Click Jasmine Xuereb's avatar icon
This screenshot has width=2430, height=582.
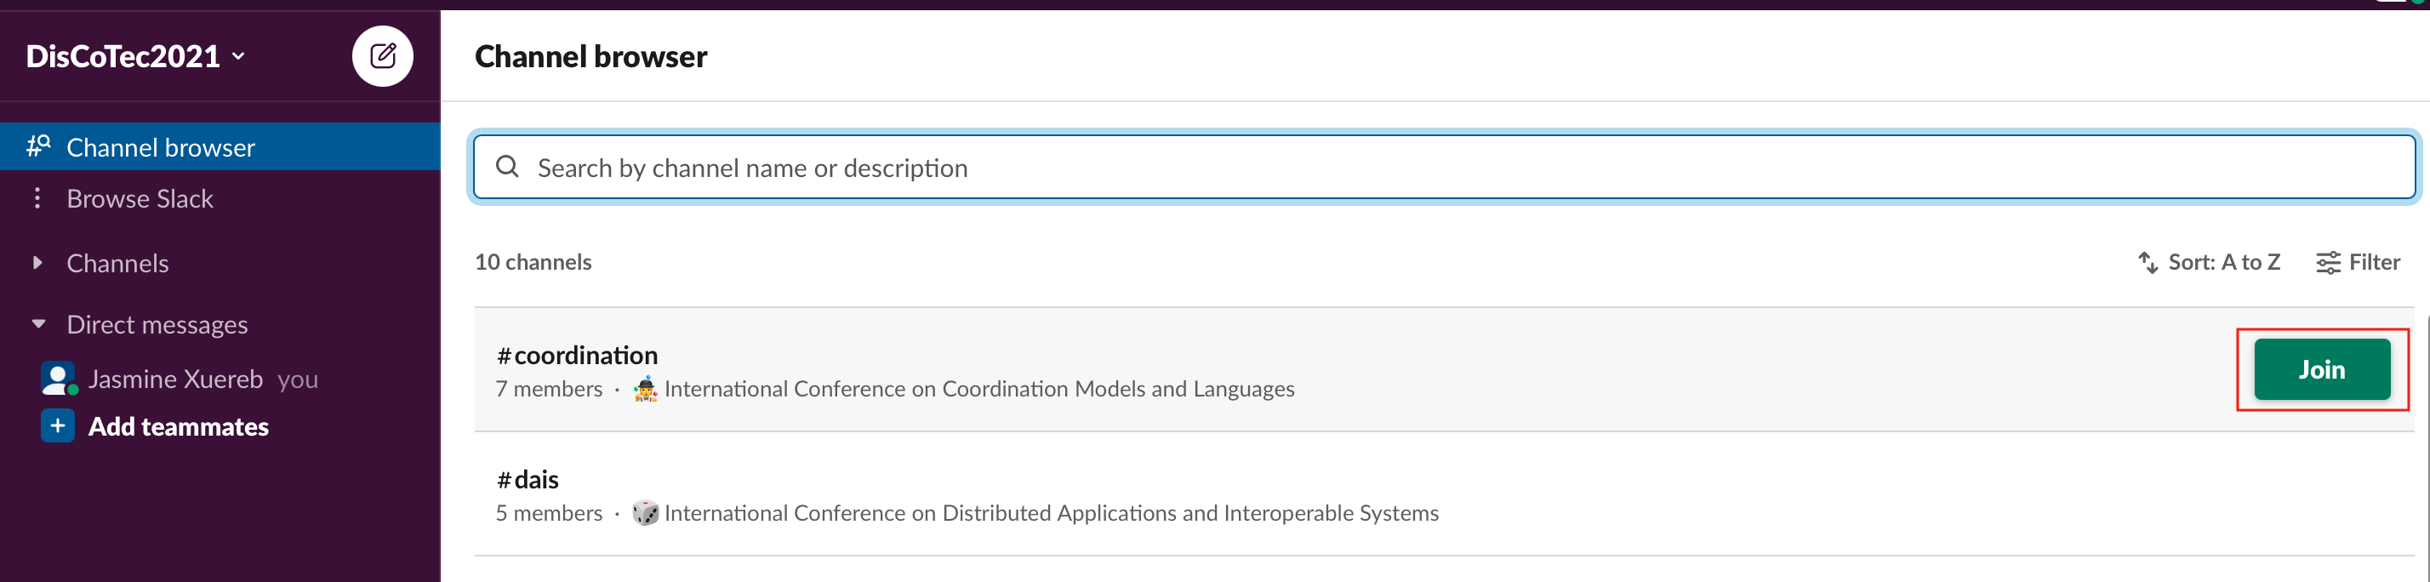point(58,379)
